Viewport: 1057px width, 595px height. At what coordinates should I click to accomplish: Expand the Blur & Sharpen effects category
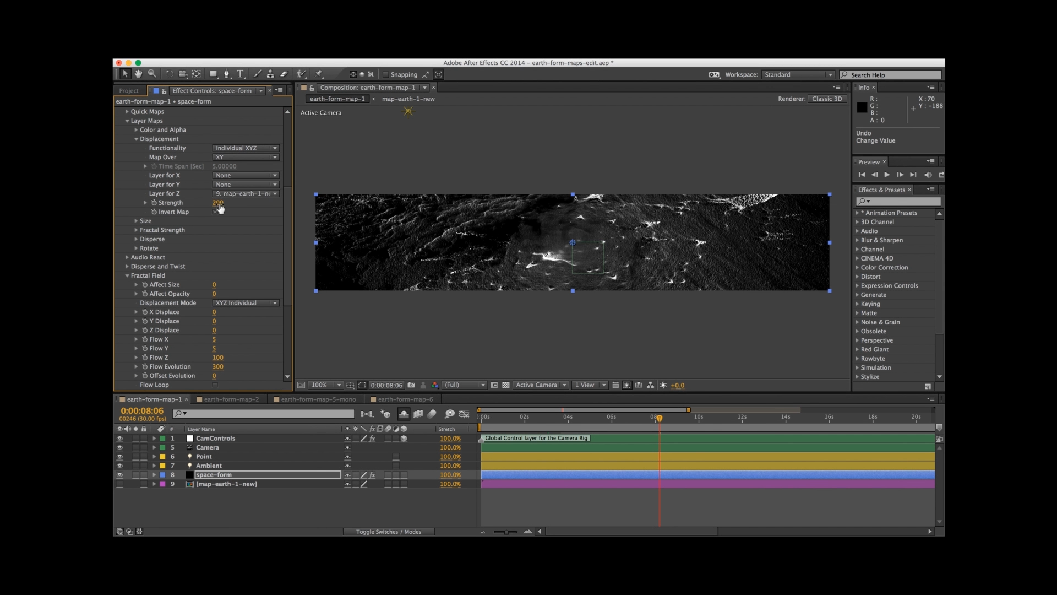pos(857,240)
